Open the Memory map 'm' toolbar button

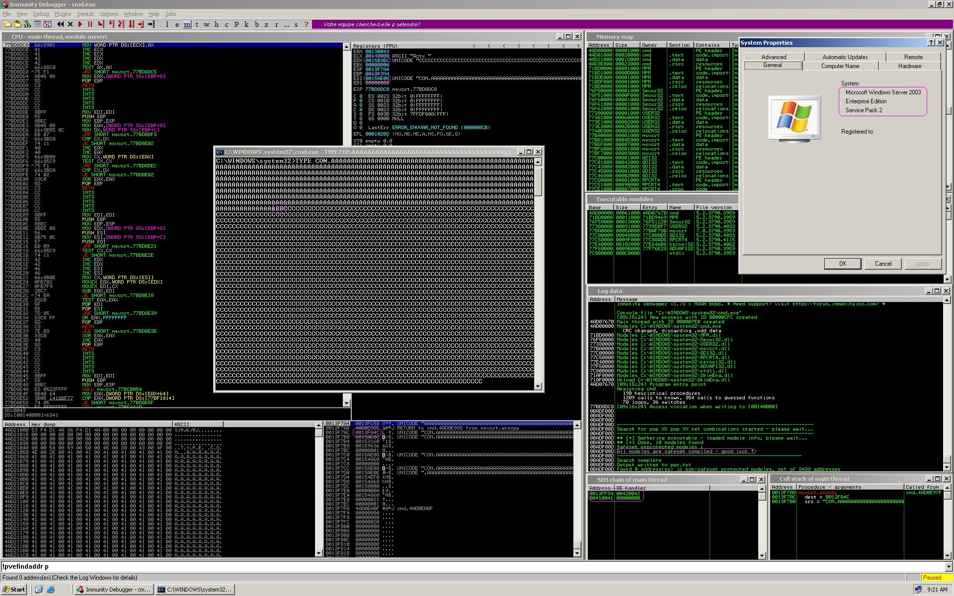(187, 24)
